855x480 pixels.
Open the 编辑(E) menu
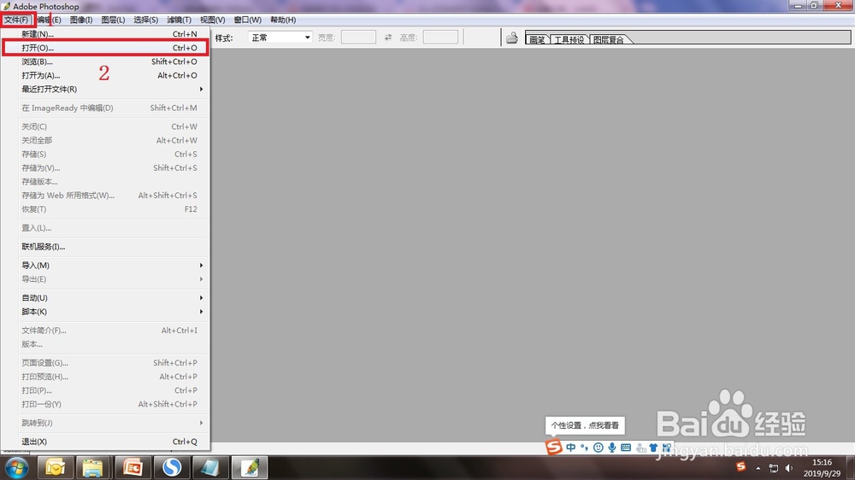point(49,20)
